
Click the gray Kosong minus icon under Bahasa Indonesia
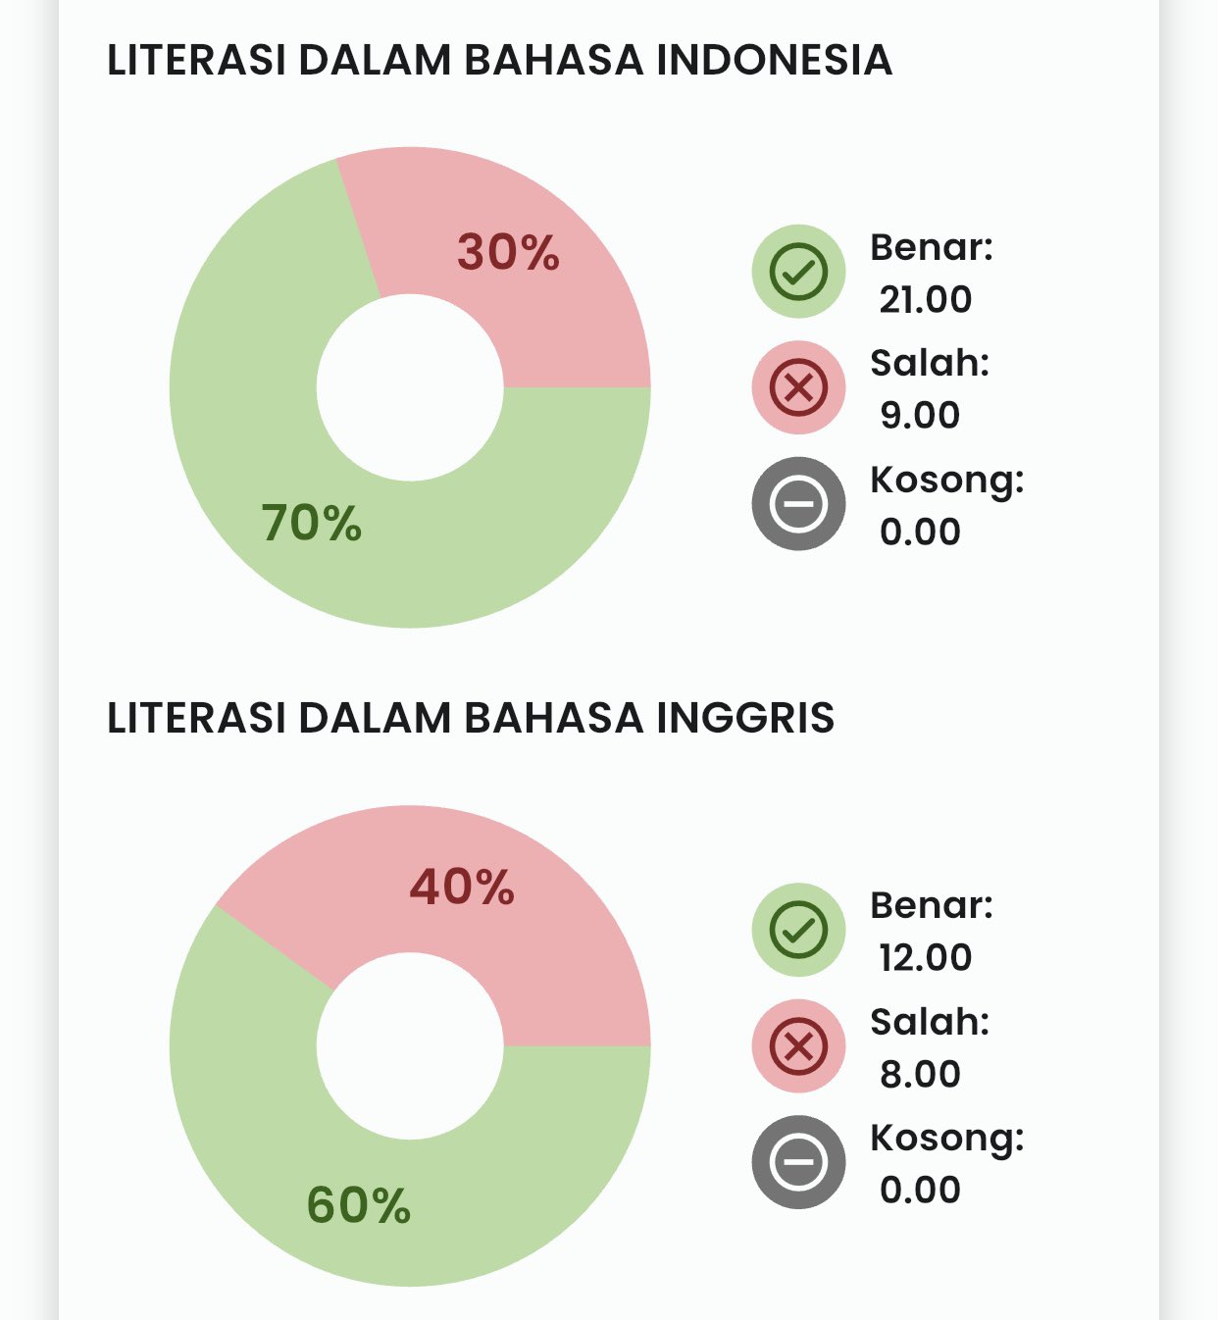pyautogui.click(x=798, y=504)
